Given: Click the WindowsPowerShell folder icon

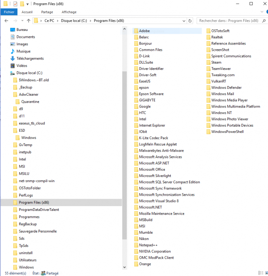Looking at the screenshot, I should tap(208, 132).
